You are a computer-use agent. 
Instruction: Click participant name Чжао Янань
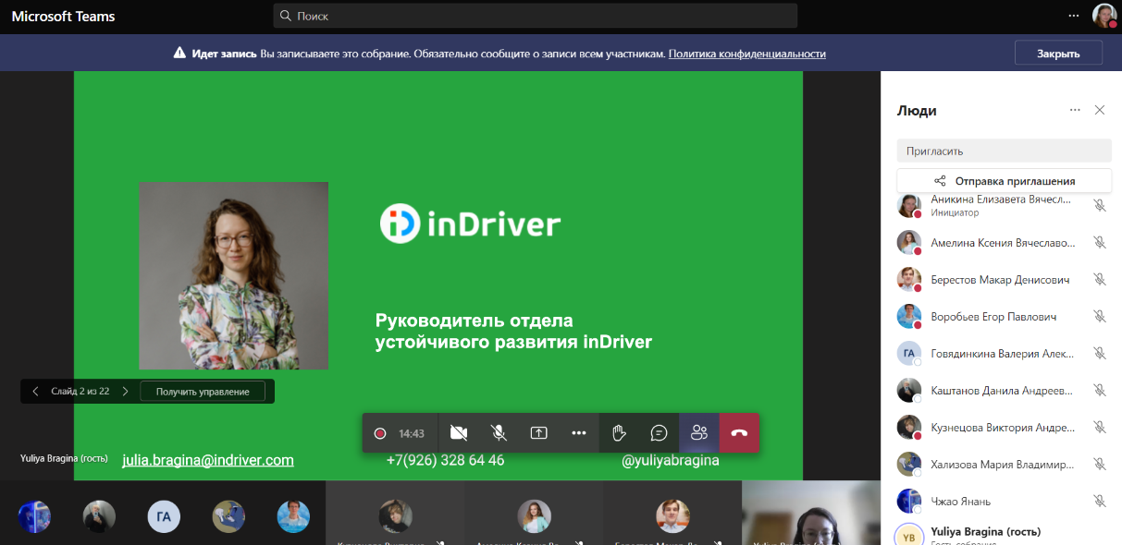click(x=961, y=502)
